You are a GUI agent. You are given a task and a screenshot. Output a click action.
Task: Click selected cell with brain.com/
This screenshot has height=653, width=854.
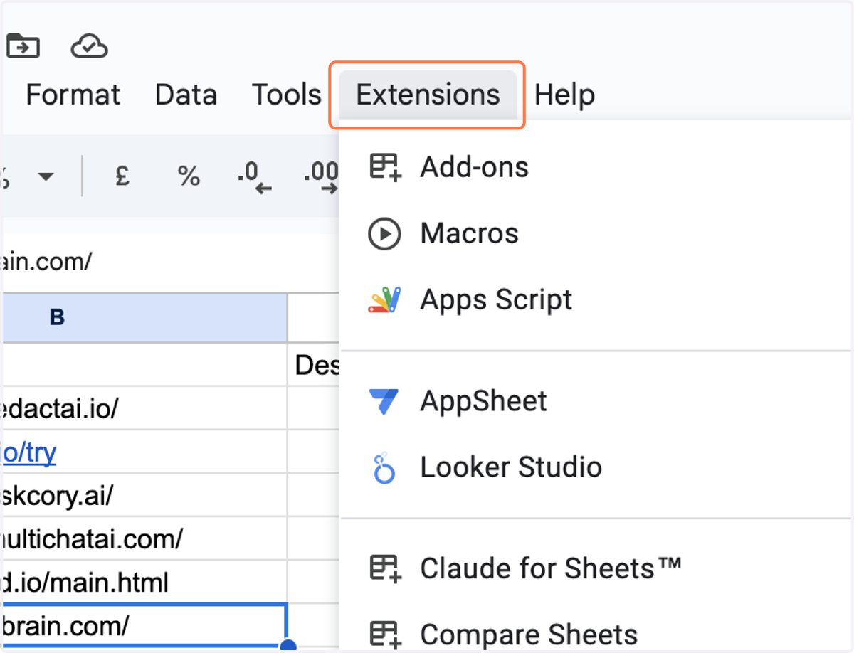point(144,625)
